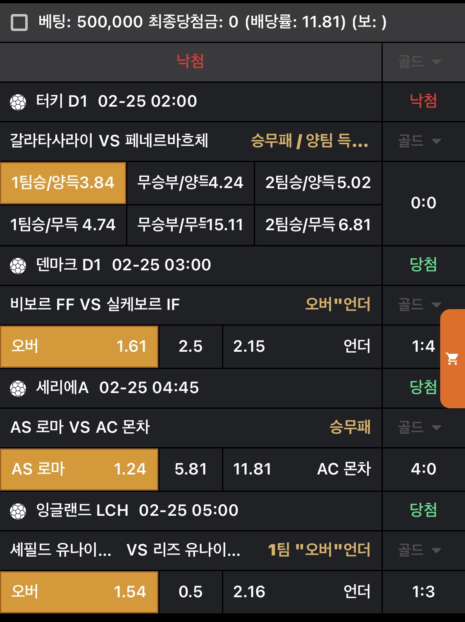Select the 1팀승/양득 3.84 odds option
465x622 pixels.
(x=63, y=183)
